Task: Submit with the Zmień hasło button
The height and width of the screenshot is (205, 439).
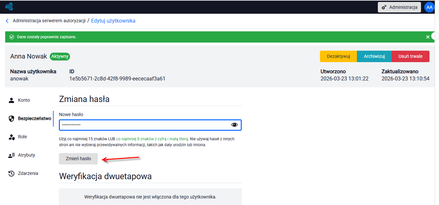Action: pos(79,159)
